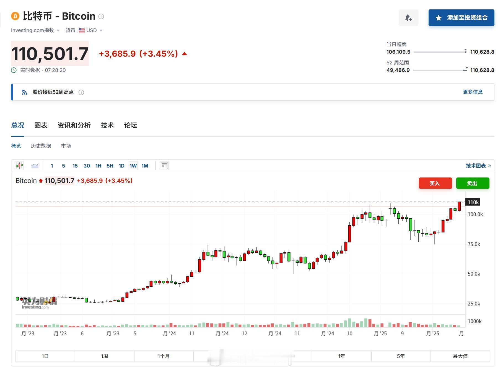This screenshot has height=371, width=503.
Task: Click the US flag currency icon
Action: point(82,30)
